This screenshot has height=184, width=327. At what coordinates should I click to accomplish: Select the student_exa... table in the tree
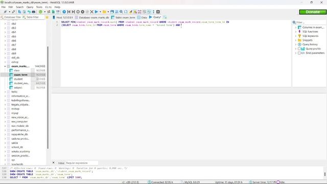click(21, 83)
